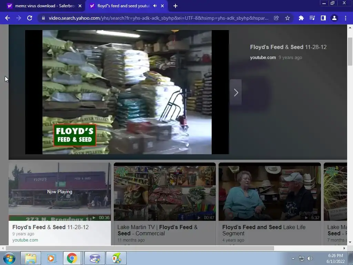Open partially visible fourth video thumbnail
The height and width of the screenshot is (265, 353).
pyautogui.click(x=335, y=192)
